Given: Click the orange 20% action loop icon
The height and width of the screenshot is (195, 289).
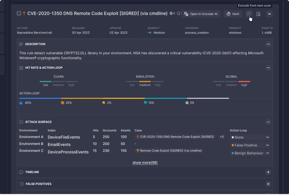Looking at the screenshot, I should [62, 103].
